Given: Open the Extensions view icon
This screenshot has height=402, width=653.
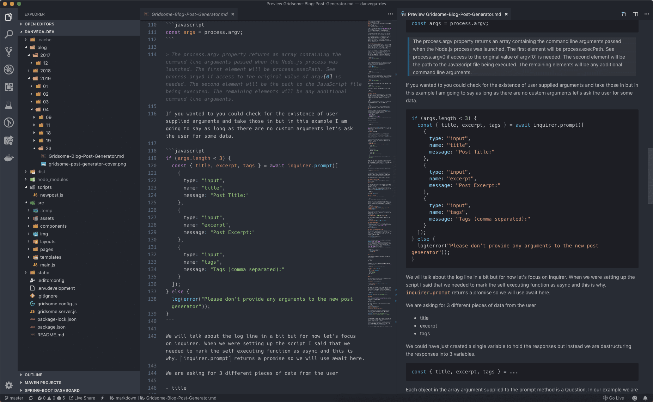Looking at the screenshot, I should pos(9,87).
